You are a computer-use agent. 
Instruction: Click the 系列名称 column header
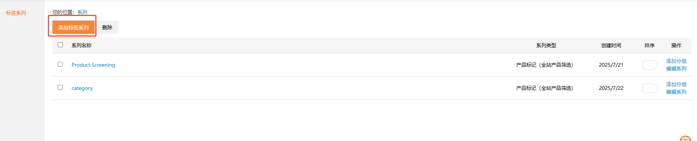click(x=82, y=45)
